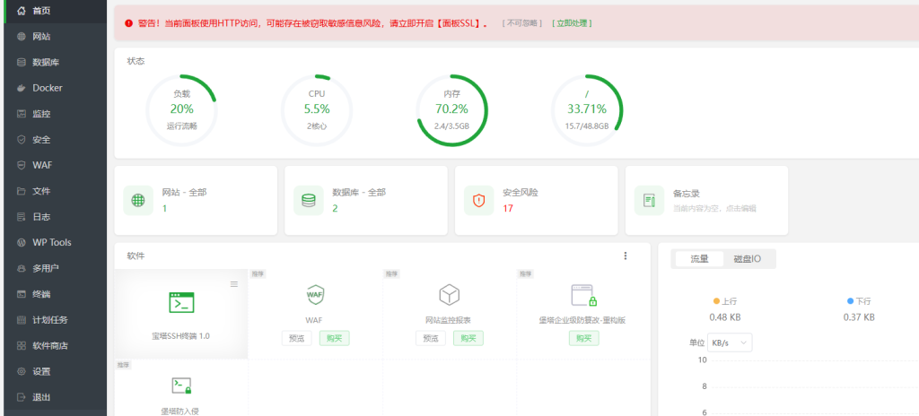Click the globe icon beside 网站 in the sidebar

[x=22, y=37]
